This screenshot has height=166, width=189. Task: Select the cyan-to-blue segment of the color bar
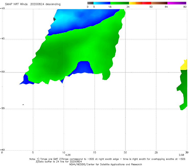pyautogui.click(x=102, y=3)
